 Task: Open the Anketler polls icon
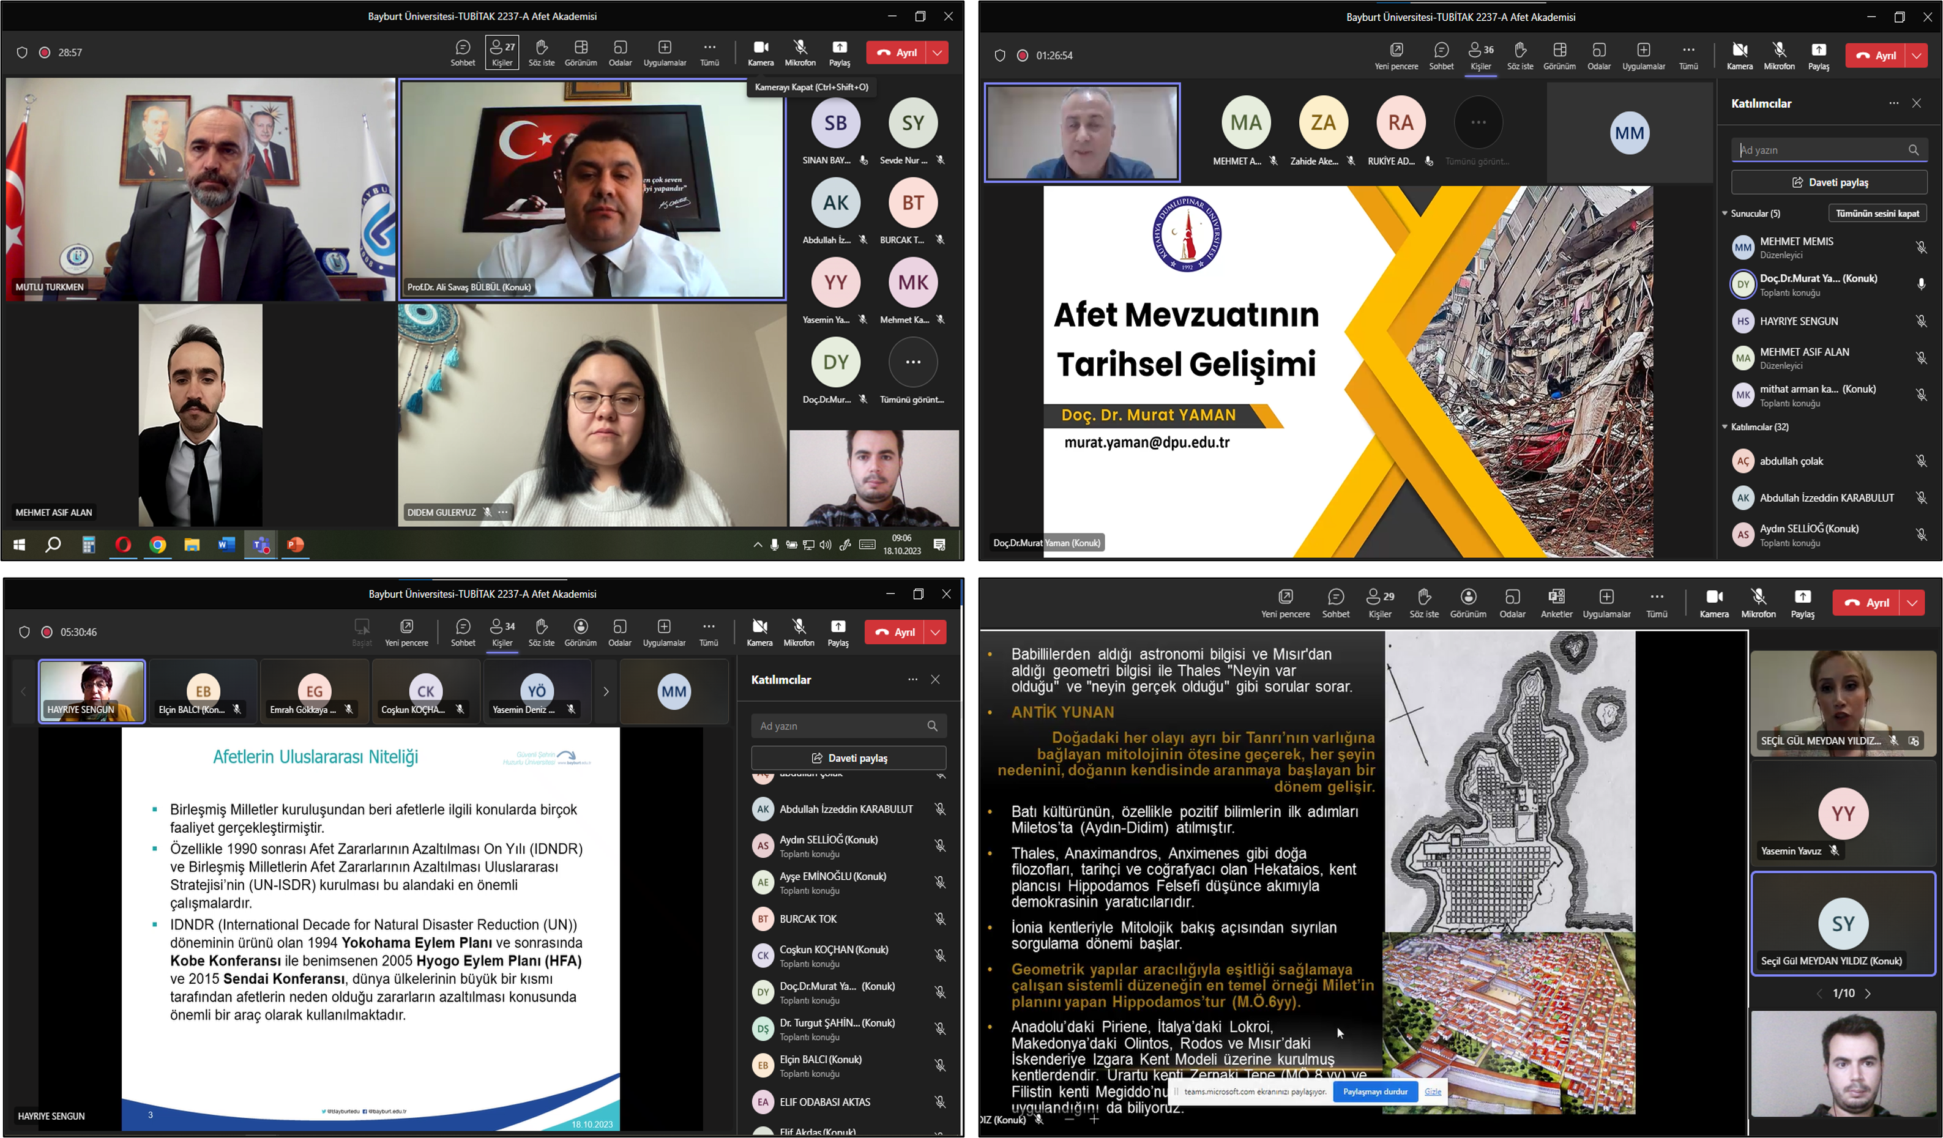[x=1556, y=603]
